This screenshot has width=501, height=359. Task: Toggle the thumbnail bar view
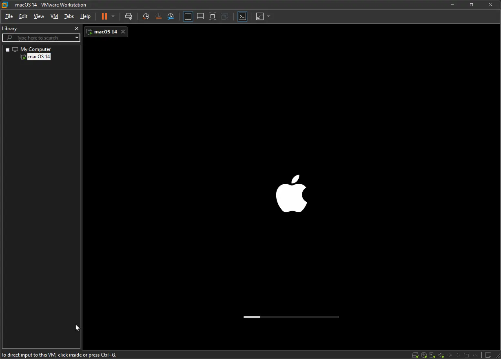200,16
